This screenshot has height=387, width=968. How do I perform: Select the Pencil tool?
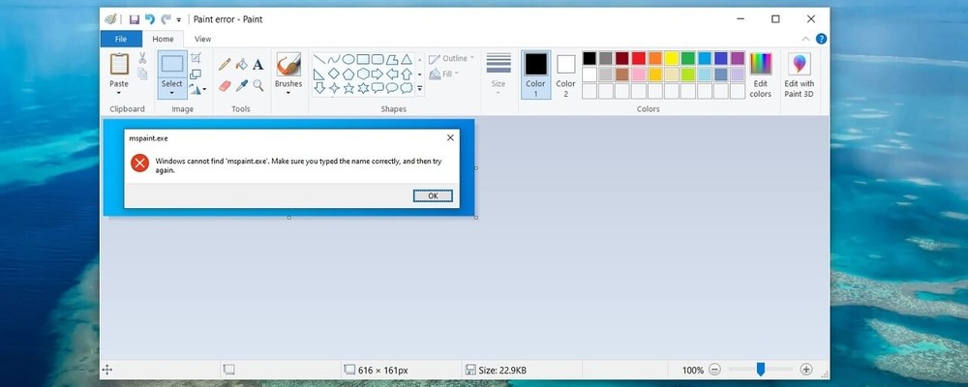point(225,64)
